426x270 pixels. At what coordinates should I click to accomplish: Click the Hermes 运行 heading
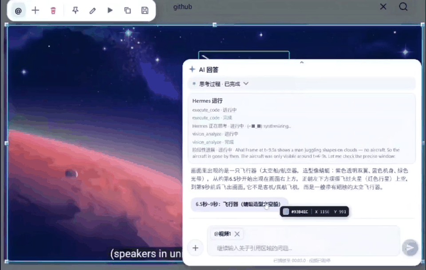tap(207, 101)
